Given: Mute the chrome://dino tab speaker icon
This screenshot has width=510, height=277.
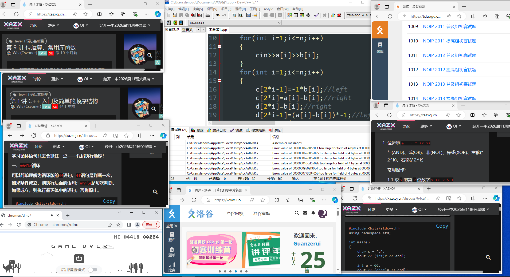Looking at the screenshot, I should (x=52, y=215).
